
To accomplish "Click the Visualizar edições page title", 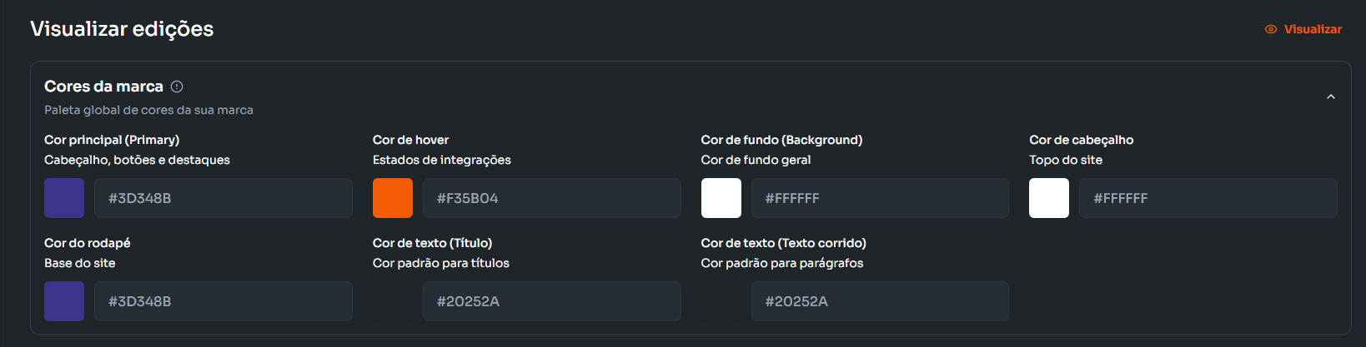I will (x=122, y=29).
